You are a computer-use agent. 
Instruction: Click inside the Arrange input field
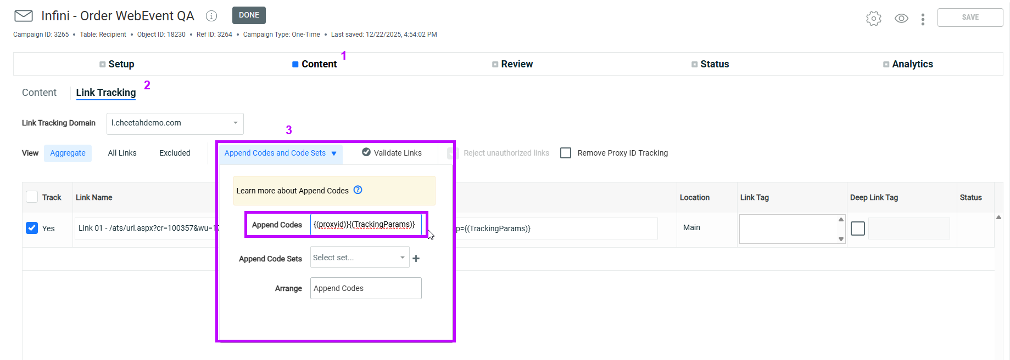366,288
